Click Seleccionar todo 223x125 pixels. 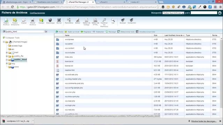[126, 32]
